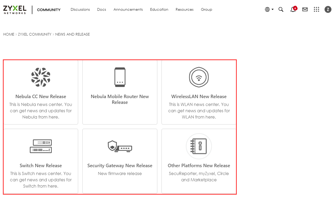Click the Zyxel Networks logo

15,9
